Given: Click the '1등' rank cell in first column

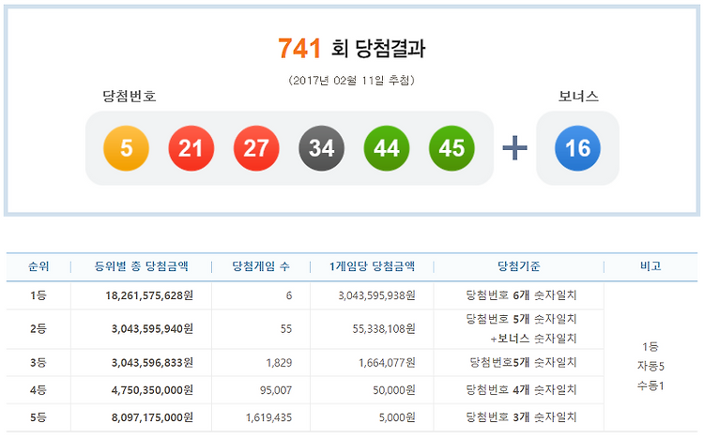Looking at the screenshot, I should point(38,295).
